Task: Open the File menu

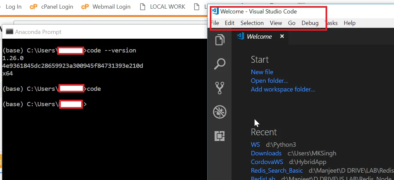Action: (215, 23)
